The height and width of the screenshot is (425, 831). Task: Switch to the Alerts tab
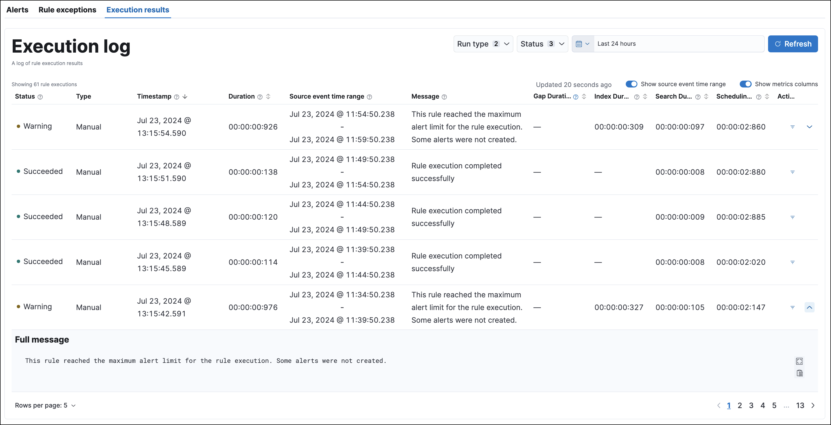click(x=17, y=9)
